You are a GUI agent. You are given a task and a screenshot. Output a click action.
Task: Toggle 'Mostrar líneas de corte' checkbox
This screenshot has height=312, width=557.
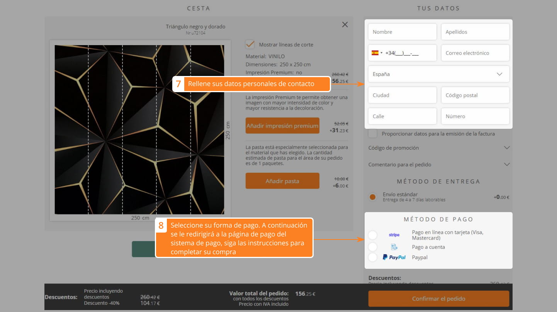pyautogui.click(x=250, y=44)
